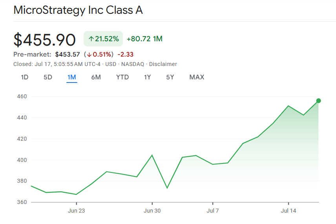Image resolution: width=336 pixels, height=224 pixels.
Task: Show the 6M price history
Action: [96, 77]
